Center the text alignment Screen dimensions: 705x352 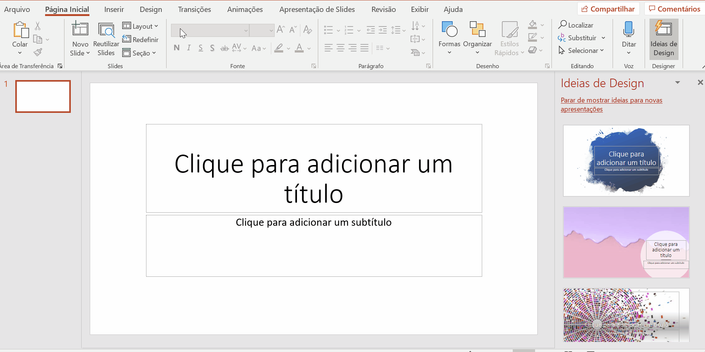[x=341, y=48]
